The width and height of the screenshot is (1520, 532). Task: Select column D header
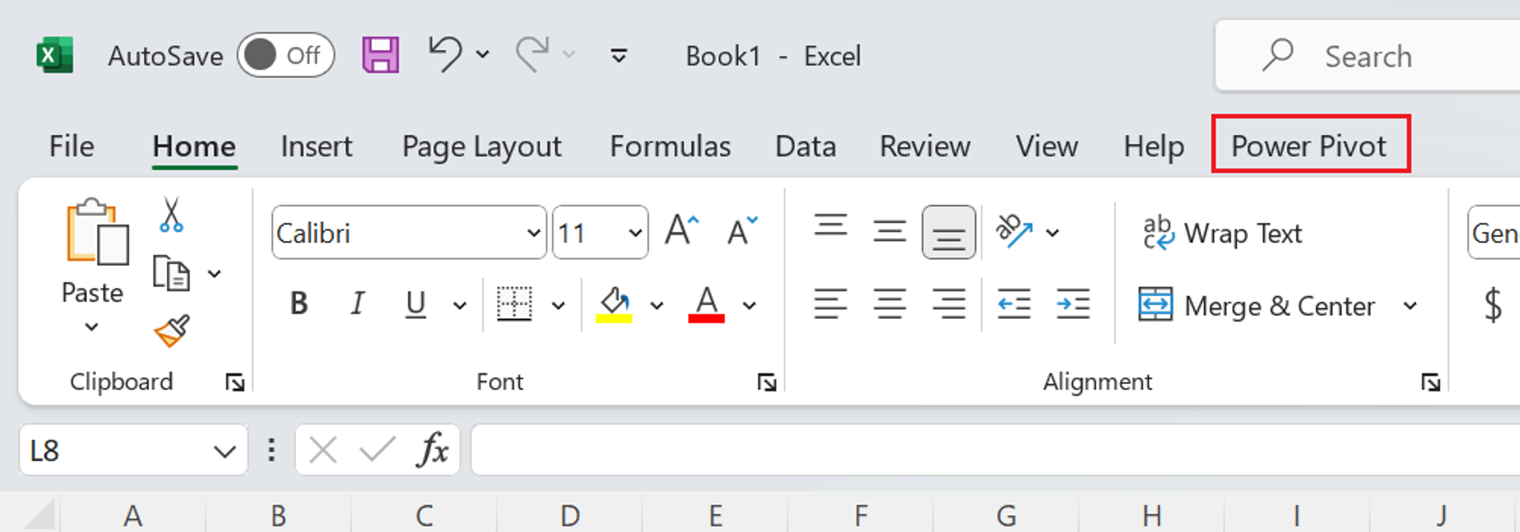click(x=569, y=516)
